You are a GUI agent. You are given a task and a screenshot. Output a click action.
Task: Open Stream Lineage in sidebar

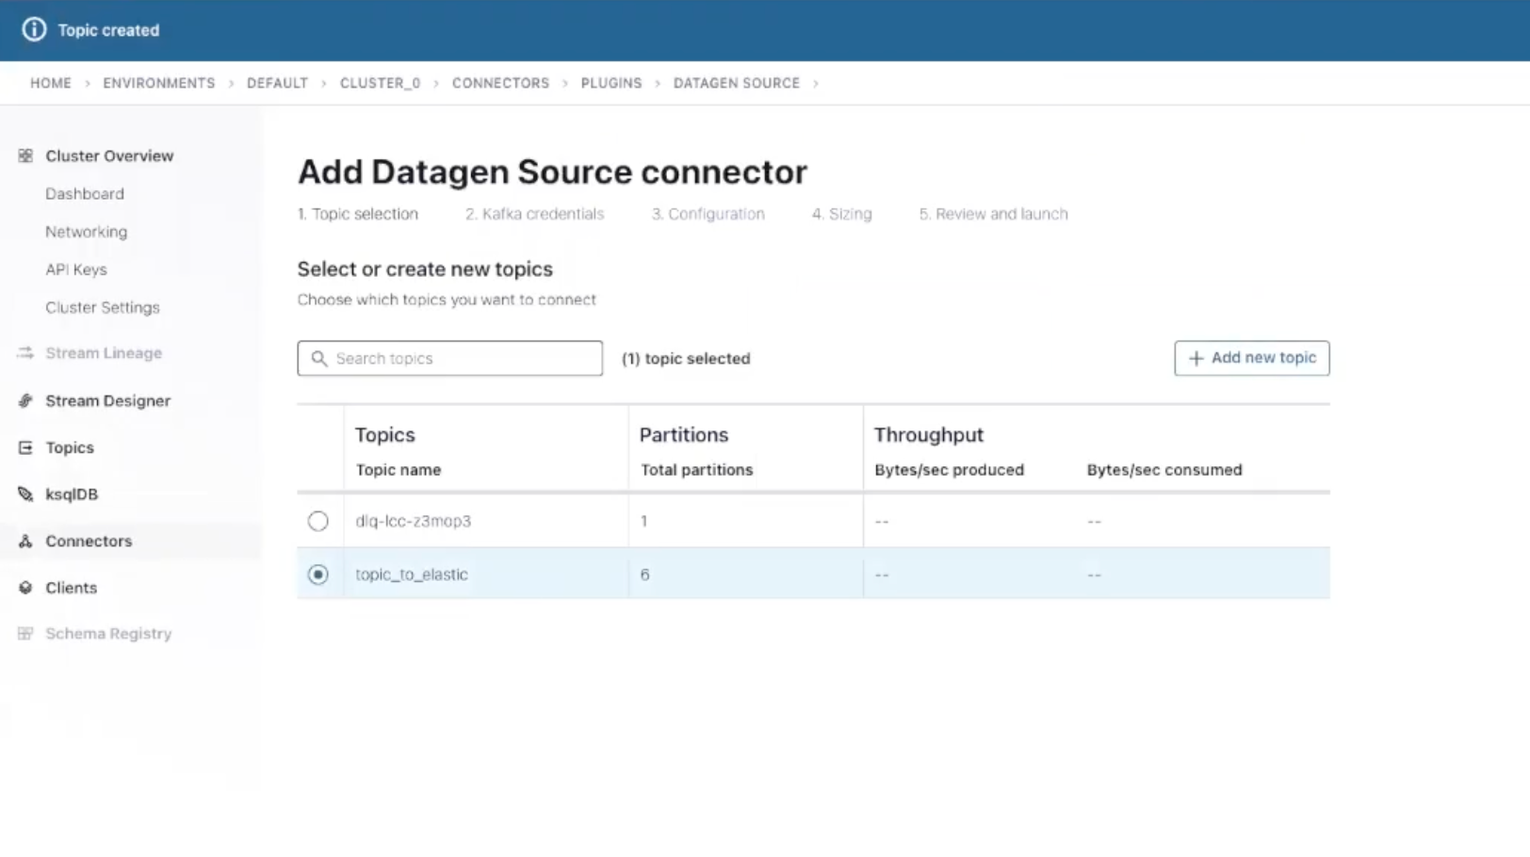click(x=104, y=353)
